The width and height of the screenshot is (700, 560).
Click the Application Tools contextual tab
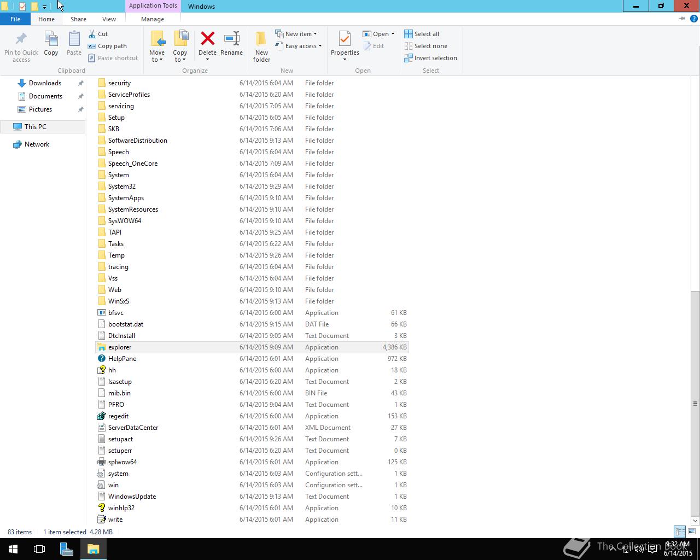(153, 5)
